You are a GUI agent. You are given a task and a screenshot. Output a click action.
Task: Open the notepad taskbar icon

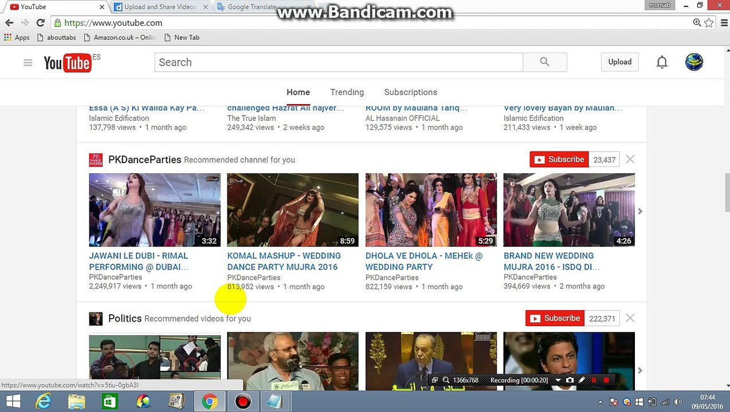[274, 402]
